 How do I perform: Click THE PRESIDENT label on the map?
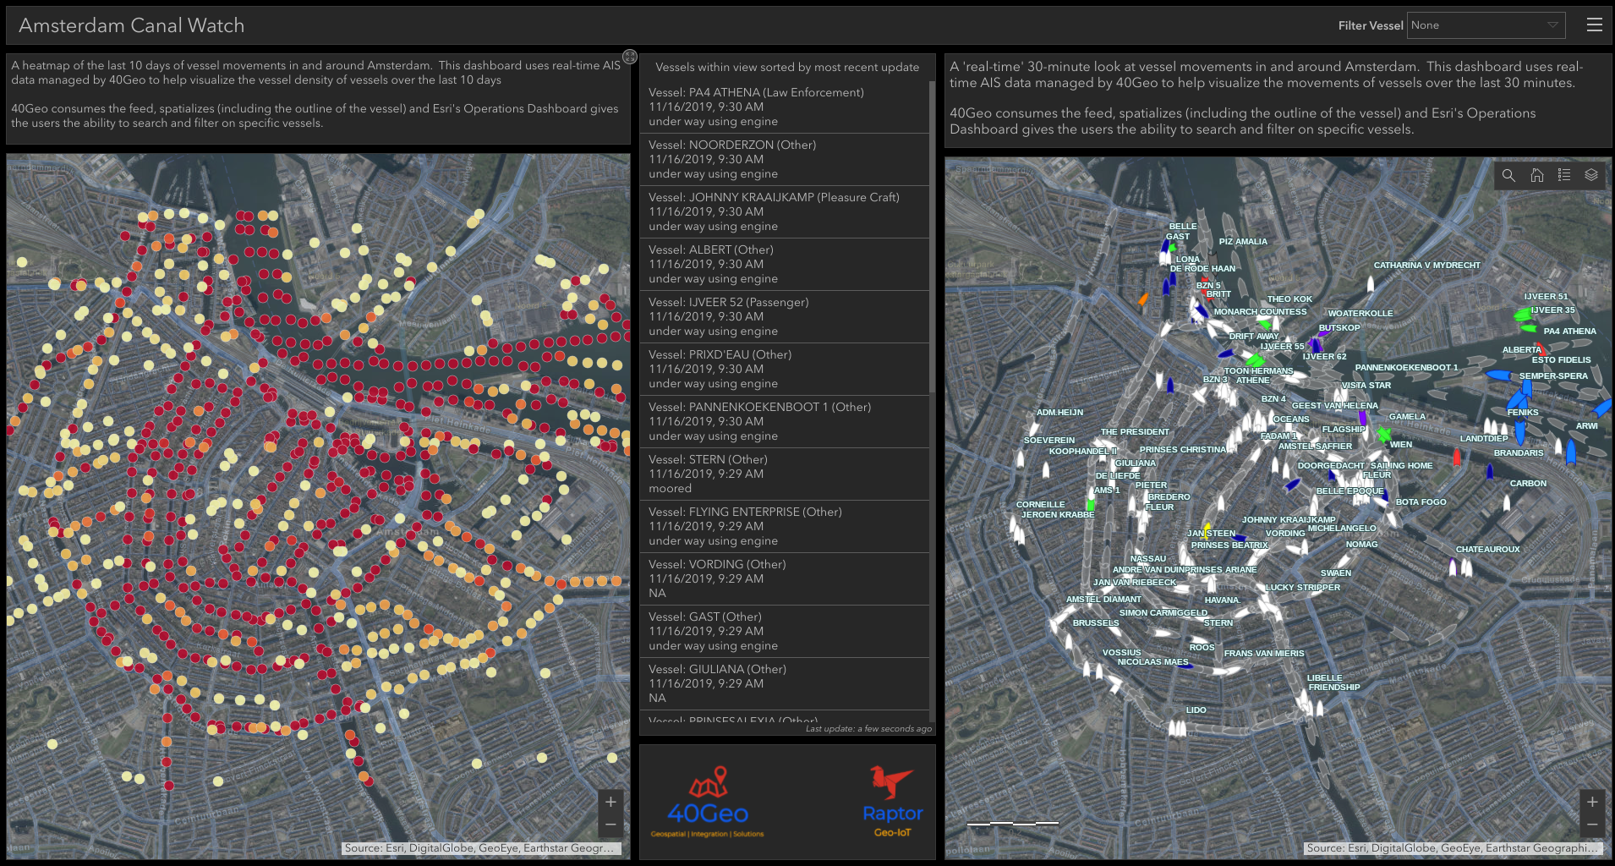tap(1135, 432)
